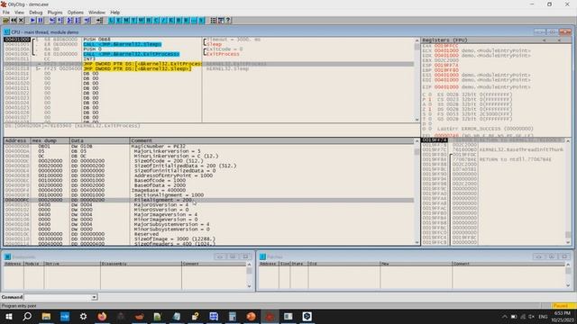The width and height of the screenshot is (577, 324).
Task: Open Memory map with M button
Action: pyautogui.click(x=126, y=20)
